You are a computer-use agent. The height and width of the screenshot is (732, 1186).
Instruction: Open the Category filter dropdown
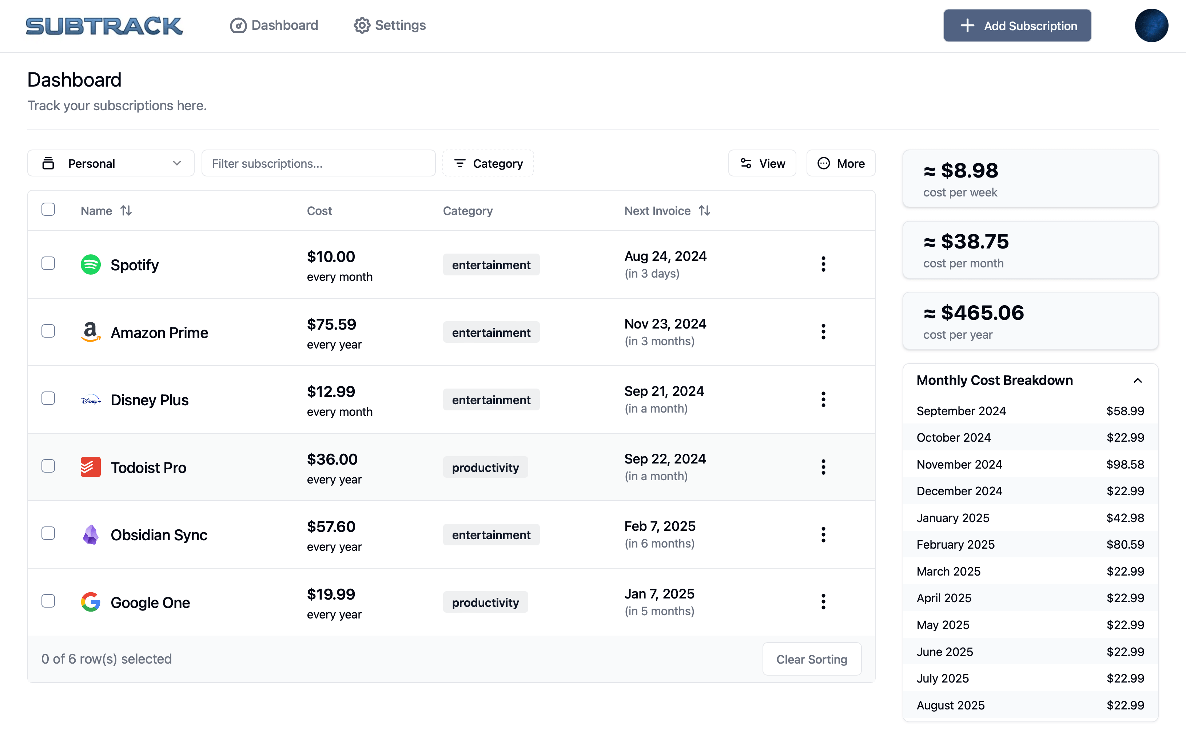[x=488, y=164]
